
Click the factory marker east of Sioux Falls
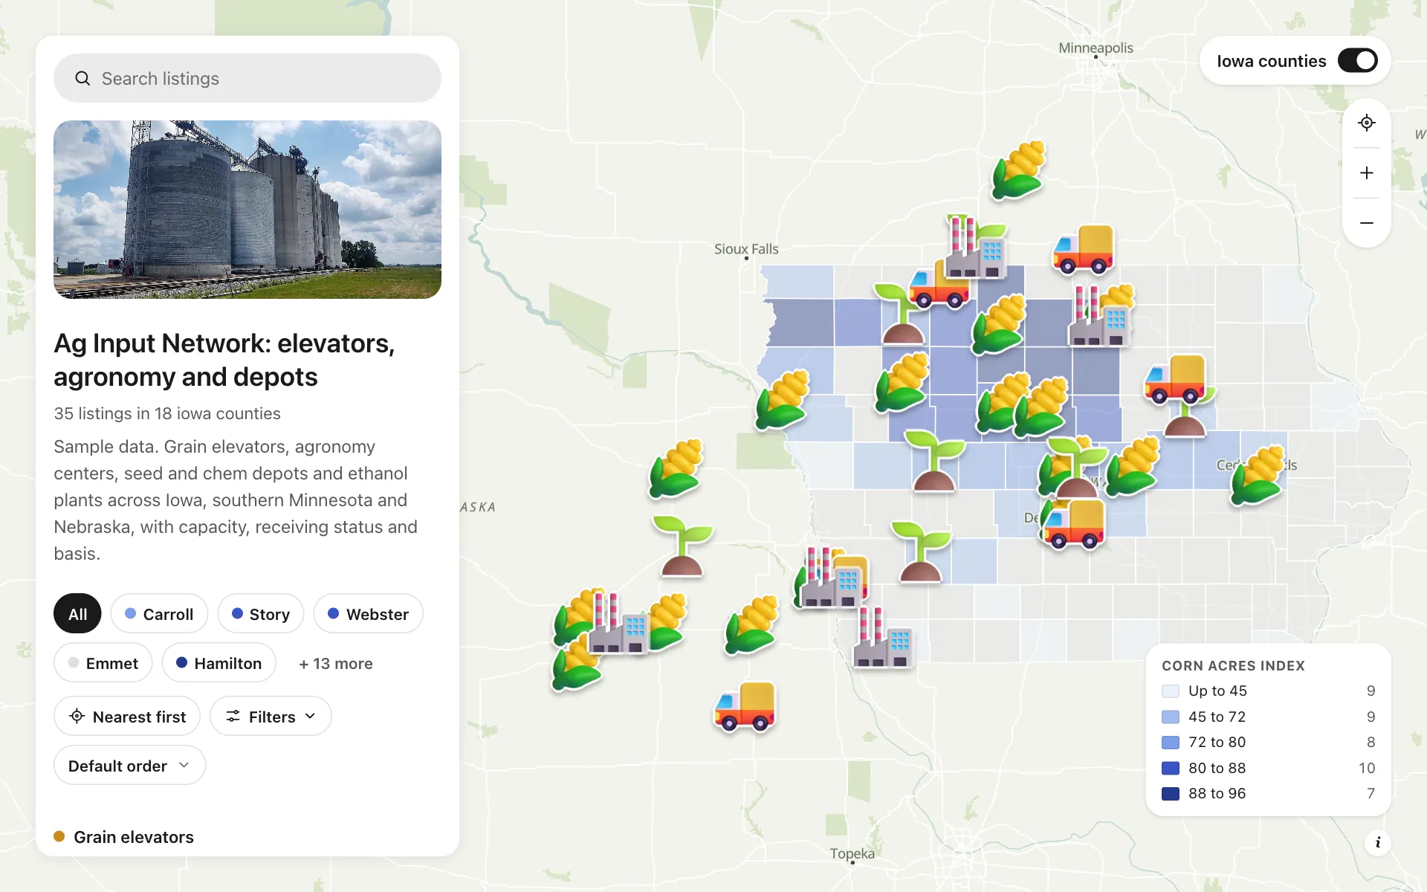[976, 248]
